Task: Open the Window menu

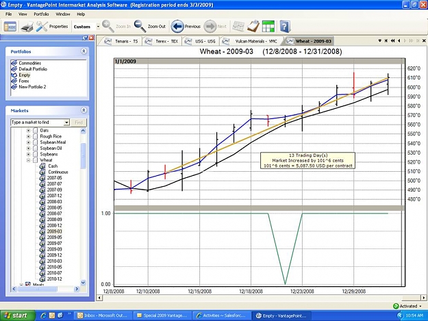Action: tap(63, 14)
